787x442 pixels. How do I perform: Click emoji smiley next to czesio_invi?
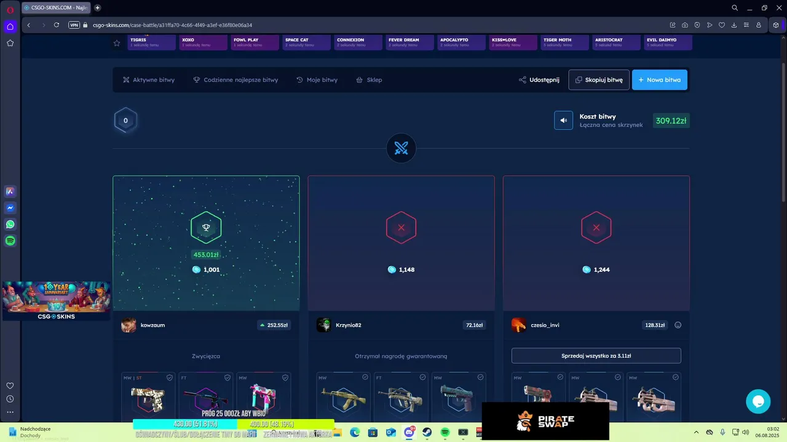click(678, 325)
